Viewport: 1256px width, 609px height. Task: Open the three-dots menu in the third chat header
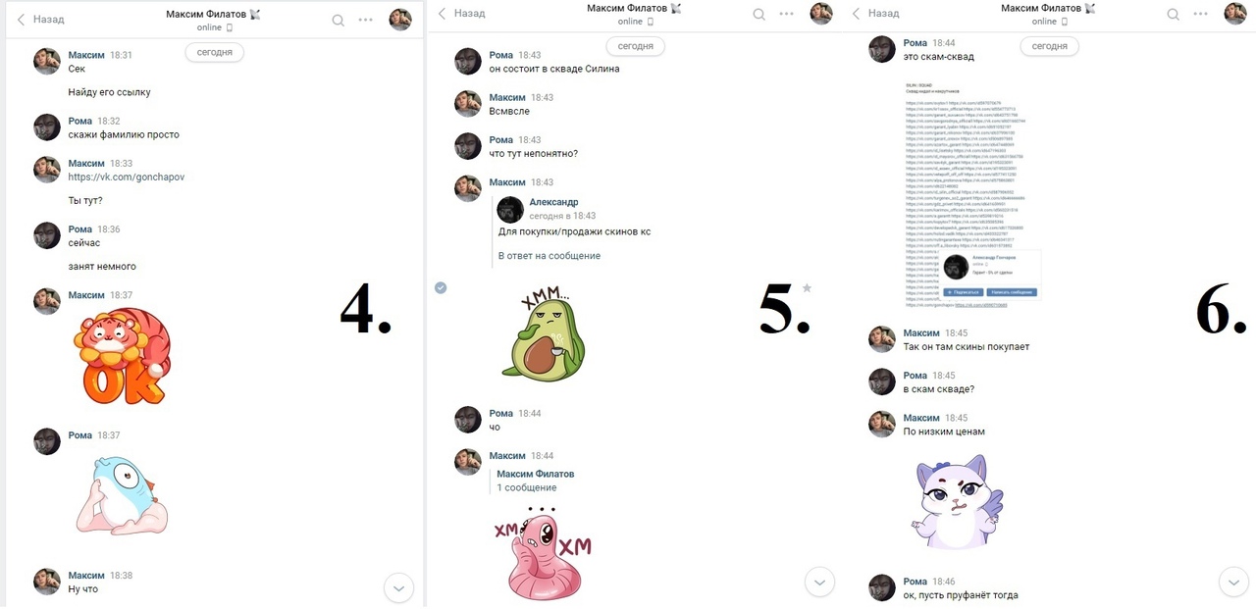1201,14
